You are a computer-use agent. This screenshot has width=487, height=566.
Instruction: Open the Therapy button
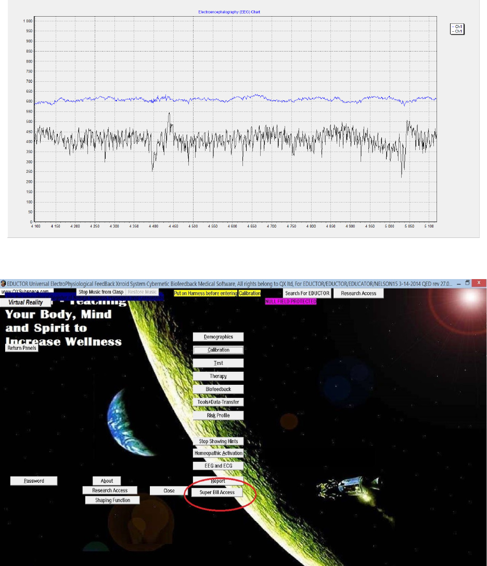tap(218, 376)
